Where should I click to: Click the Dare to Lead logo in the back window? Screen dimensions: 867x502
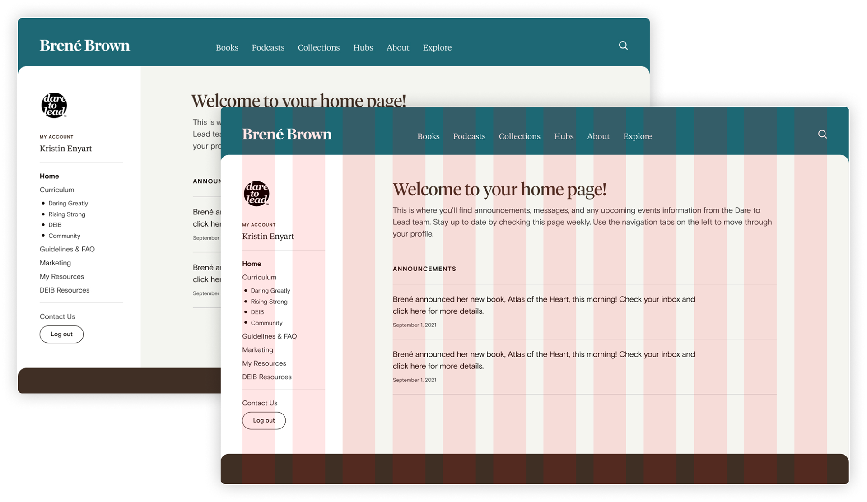(x=54, y=105)
